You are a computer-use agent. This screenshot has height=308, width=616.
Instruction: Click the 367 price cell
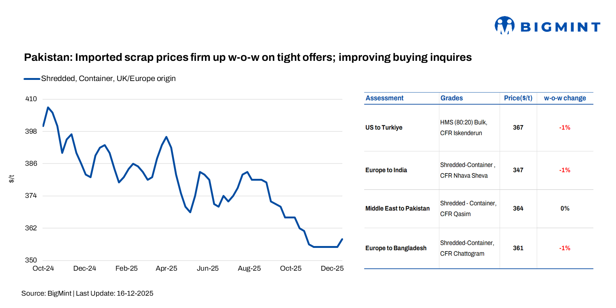(518, 128)
